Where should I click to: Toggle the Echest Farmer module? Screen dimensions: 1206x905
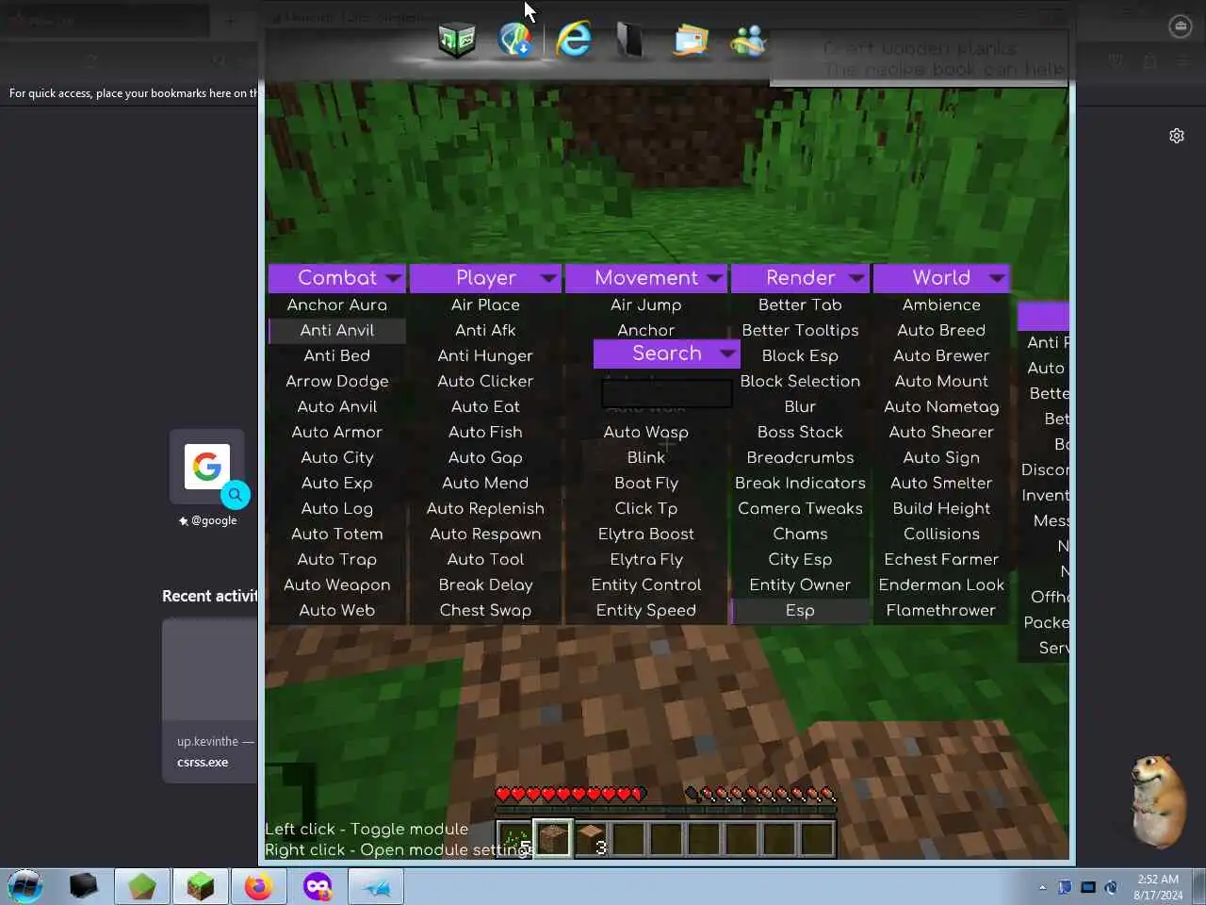click(941, 559)
